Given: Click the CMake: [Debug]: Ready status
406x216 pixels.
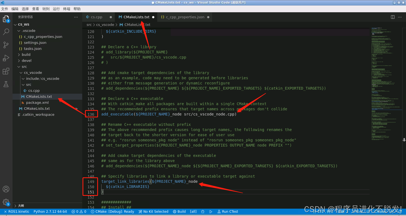Looking at the screenshot, I should point(112,212).
